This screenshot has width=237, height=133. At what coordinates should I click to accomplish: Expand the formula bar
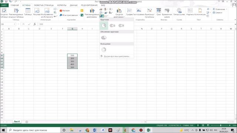[x=236, y=24]
